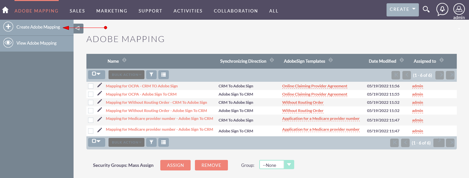The image size is (469, 178).
Task: Open notifications bell icon
Action: pos(442,10)
